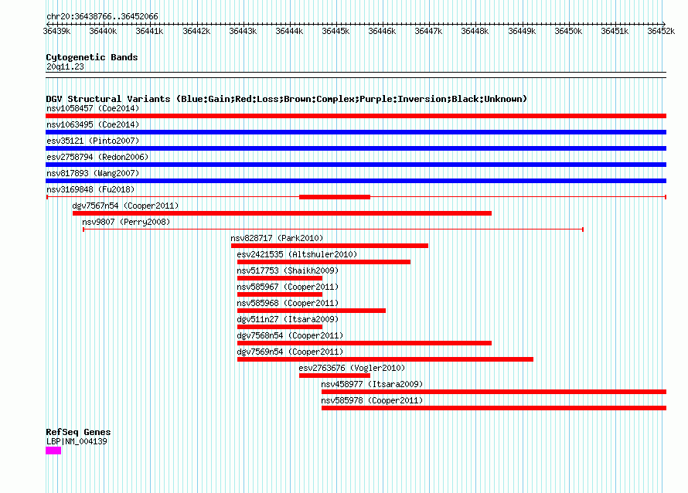Viewport: 688px width, 493px height.
Task: Open the esv35121 (Pinto2007) variant bar
Action: 356,148
